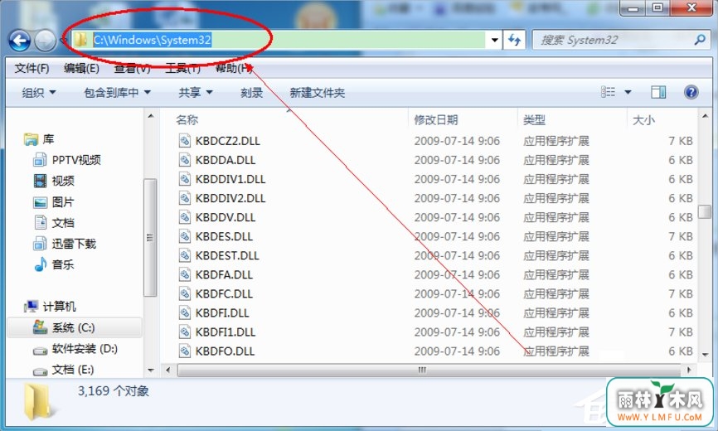Screen dimensions: 718x431
Task: Open the 组织 dropdown menu
Action: (x=39, y=93)
